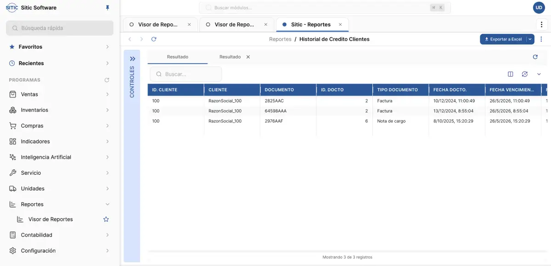Refresh the Programas list
This screenshot has width=551, height=266.
click(x=107, y=80)
